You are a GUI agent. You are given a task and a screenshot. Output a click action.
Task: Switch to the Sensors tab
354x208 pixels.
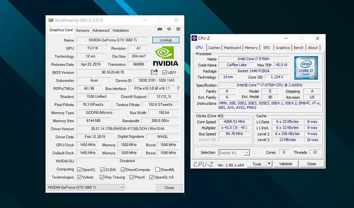[x=82, y=30]
